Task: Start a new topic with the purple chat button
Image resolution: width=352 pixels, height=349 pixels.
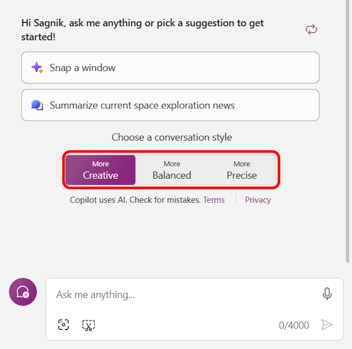Action: click(x=23, y=292)
